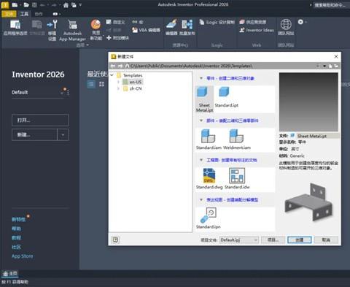Viewport: 350px width, 287px height.
Task: Select the Standard.ipn presentation template
Action: [209, 218]
